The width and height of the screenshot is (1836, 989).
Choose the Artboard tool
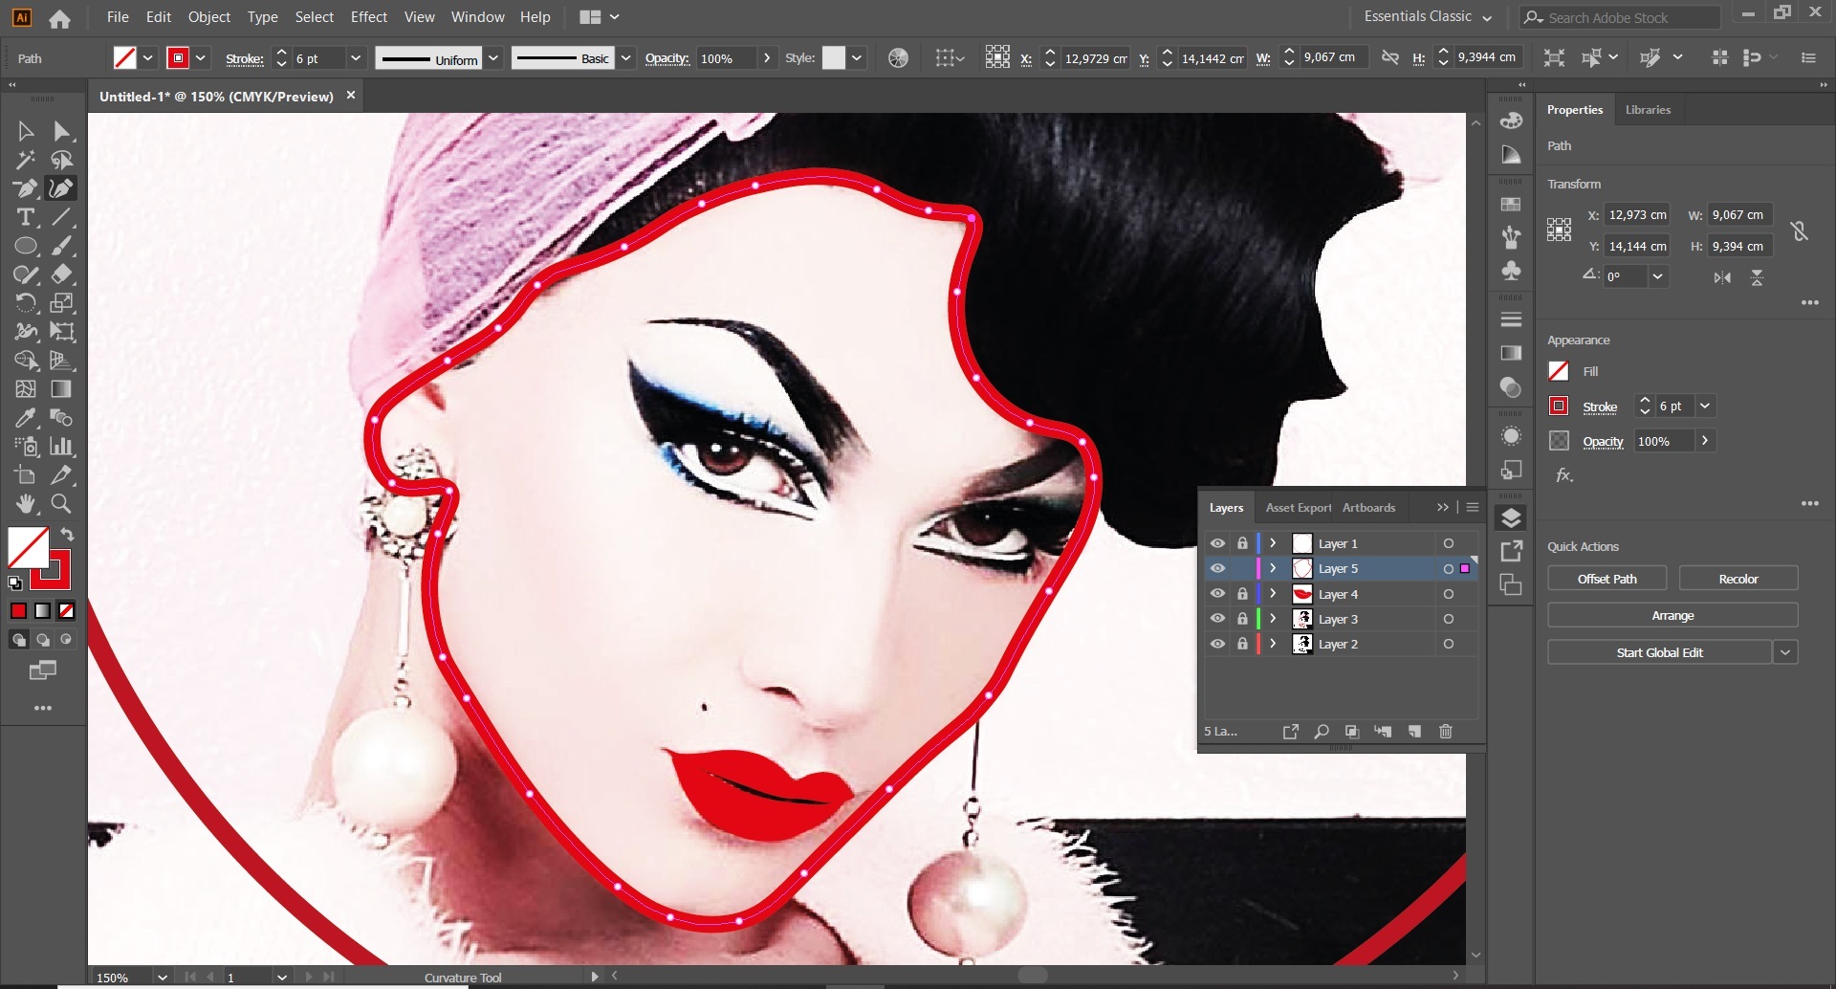tap(26, 475)
